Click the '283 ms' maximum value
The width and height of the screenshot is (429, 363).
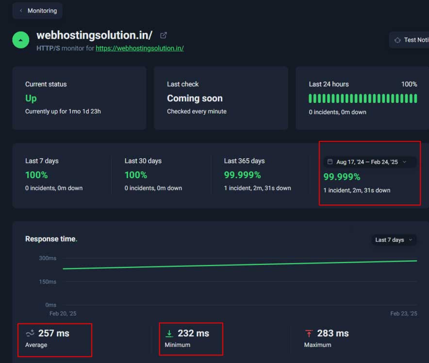(x=333, y=333)
